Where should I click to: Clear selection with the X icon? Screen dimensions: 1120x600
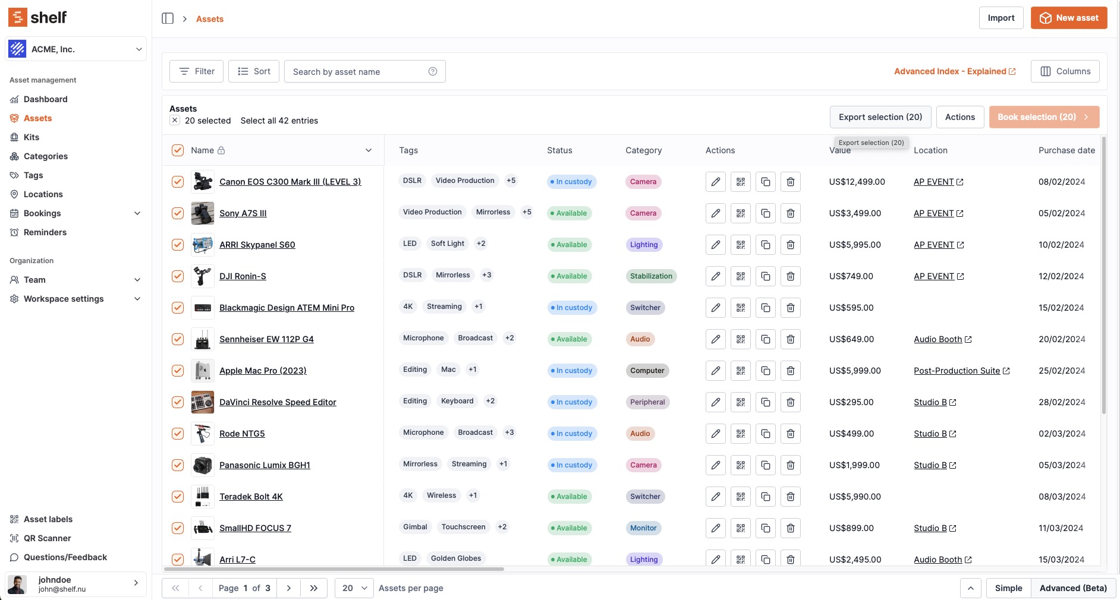175,120
